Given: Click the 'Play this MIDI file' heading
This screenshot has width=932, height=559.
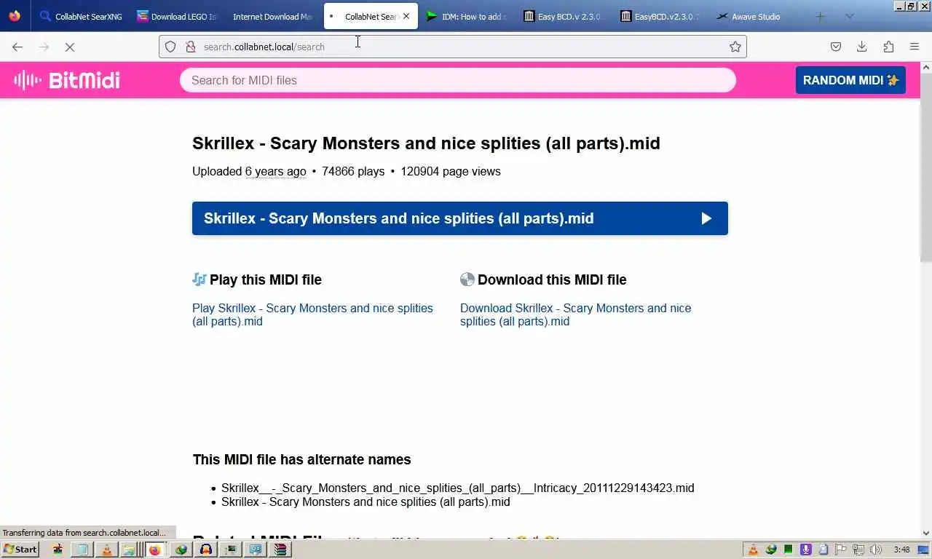Looking at the screenshot, I should [x=257, y=279].
